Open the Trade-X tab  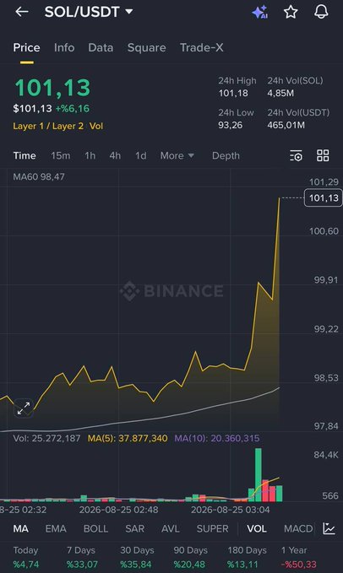201,47
